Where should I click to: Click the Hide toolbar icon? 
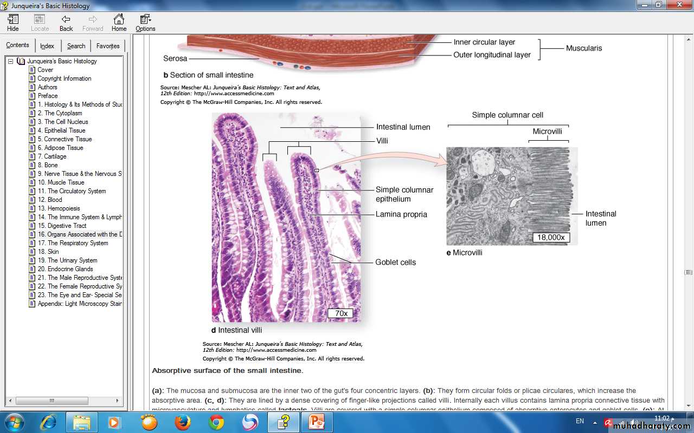tap(13, 23)
